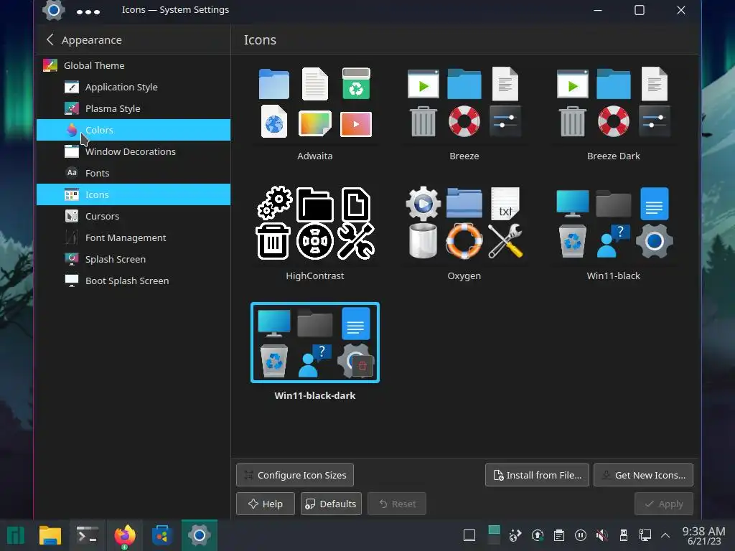Open the clipboard tray icon
Viewport: 735px width, 551px height.
(x=558, y=535)
